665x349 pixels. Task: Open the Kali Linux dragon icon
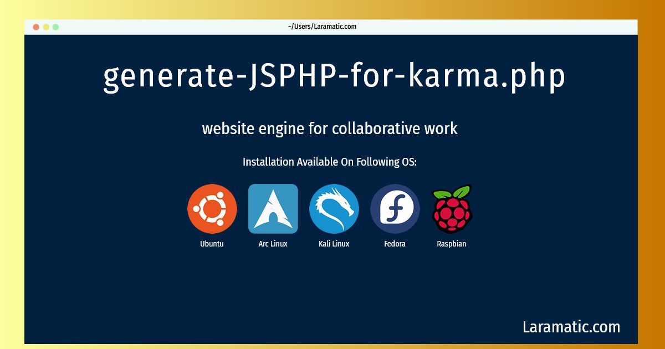pos(334,209)
